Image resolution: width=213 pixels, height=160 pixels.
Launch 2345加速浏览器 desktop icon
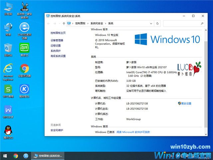[24, 31]
